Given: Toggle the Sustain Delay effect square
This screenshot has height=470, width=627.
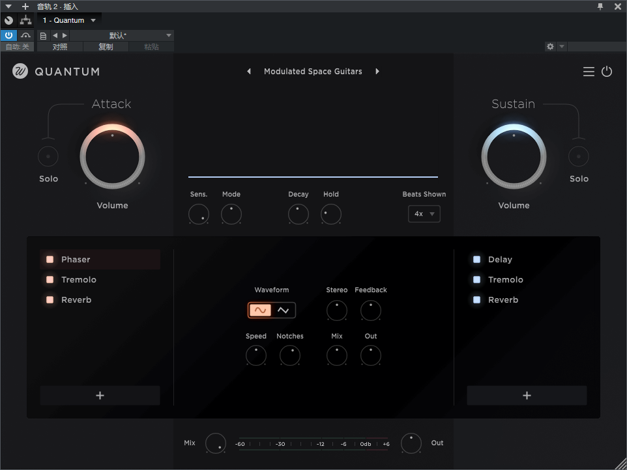Looking at the screenshot, I should 476,260.
